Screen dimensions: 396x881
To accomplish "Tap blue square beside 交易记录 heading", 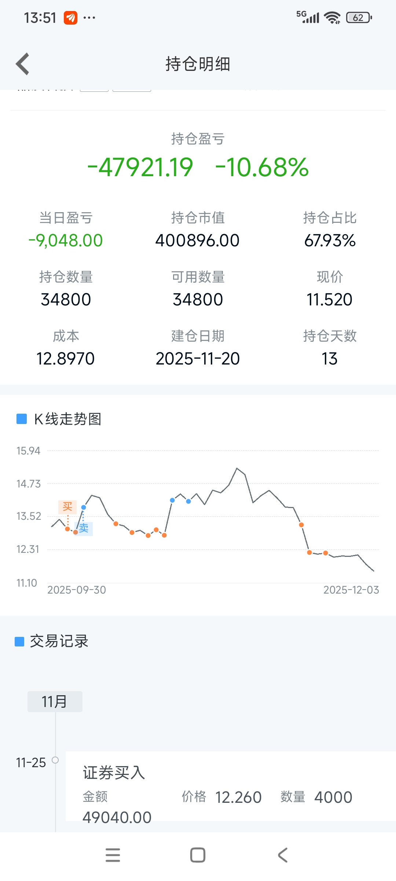I will (x=19, y=642).
